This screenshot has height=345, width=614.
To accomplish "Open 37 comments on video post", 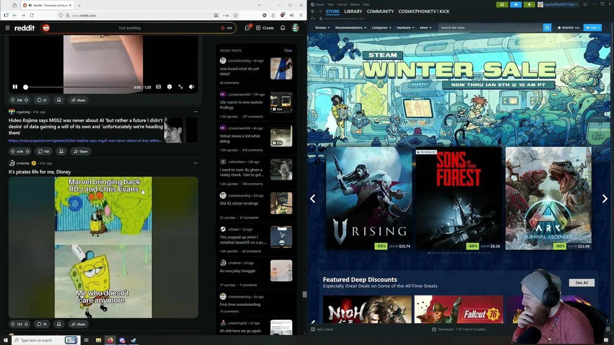I will (x=42, y=100).
